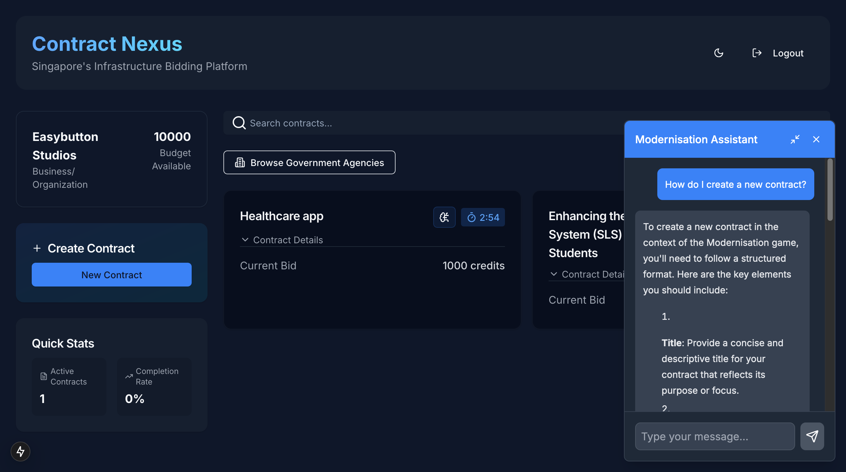Click the AI brain icon on Healthcare app
The width and height of the screenshot is (846, 472).
pos(444,217)
